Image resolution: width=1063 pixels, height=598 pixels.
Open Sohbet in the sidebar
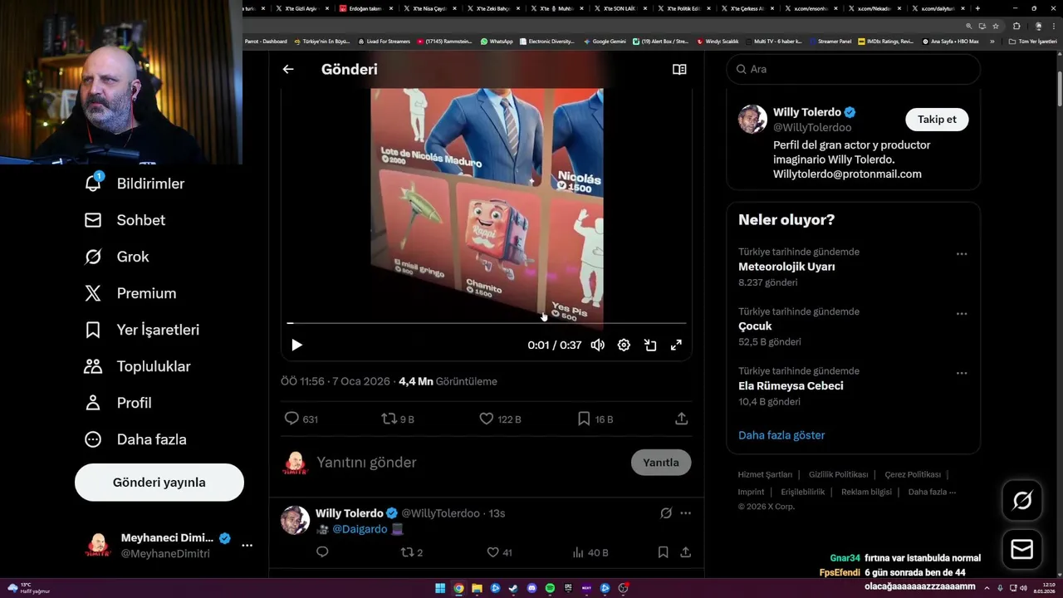pos(125,220)
